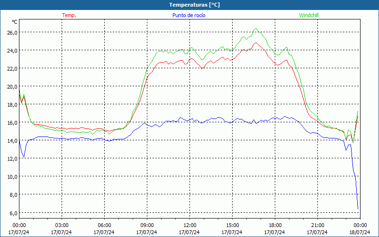
Task: Click the '6,0' y-axis value
Action: 13,213
